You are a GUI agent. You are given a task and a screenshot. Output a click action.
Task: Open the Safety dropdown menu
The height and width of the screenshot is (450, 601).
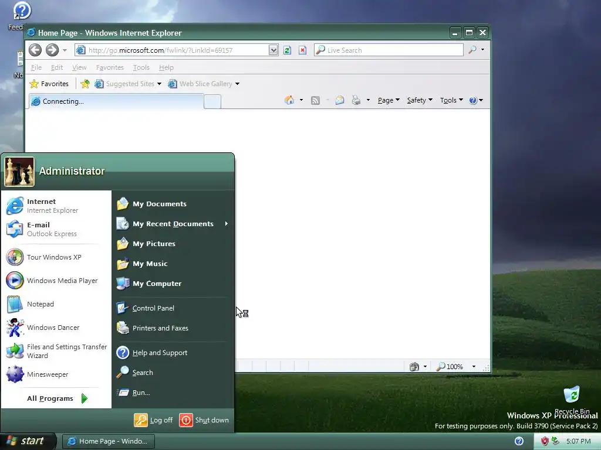point(420,100)
